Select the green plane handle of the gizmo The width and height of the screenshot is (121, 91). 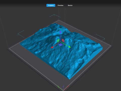click(58, 41)
